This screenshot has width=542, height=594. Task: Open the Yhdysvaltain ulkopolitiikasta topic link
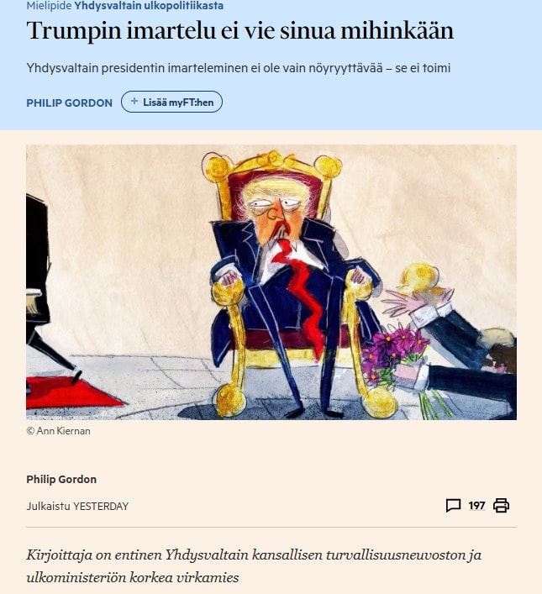(x=149, y=6)
